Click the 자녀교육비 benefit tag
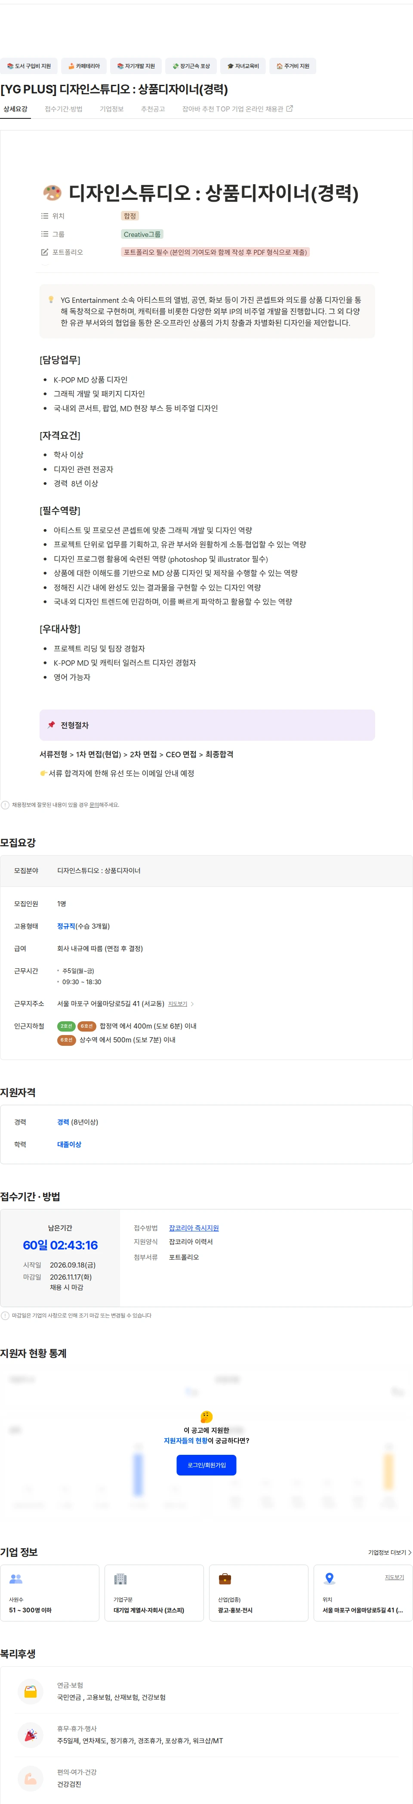413x1804 pixels. coord(243,66)
